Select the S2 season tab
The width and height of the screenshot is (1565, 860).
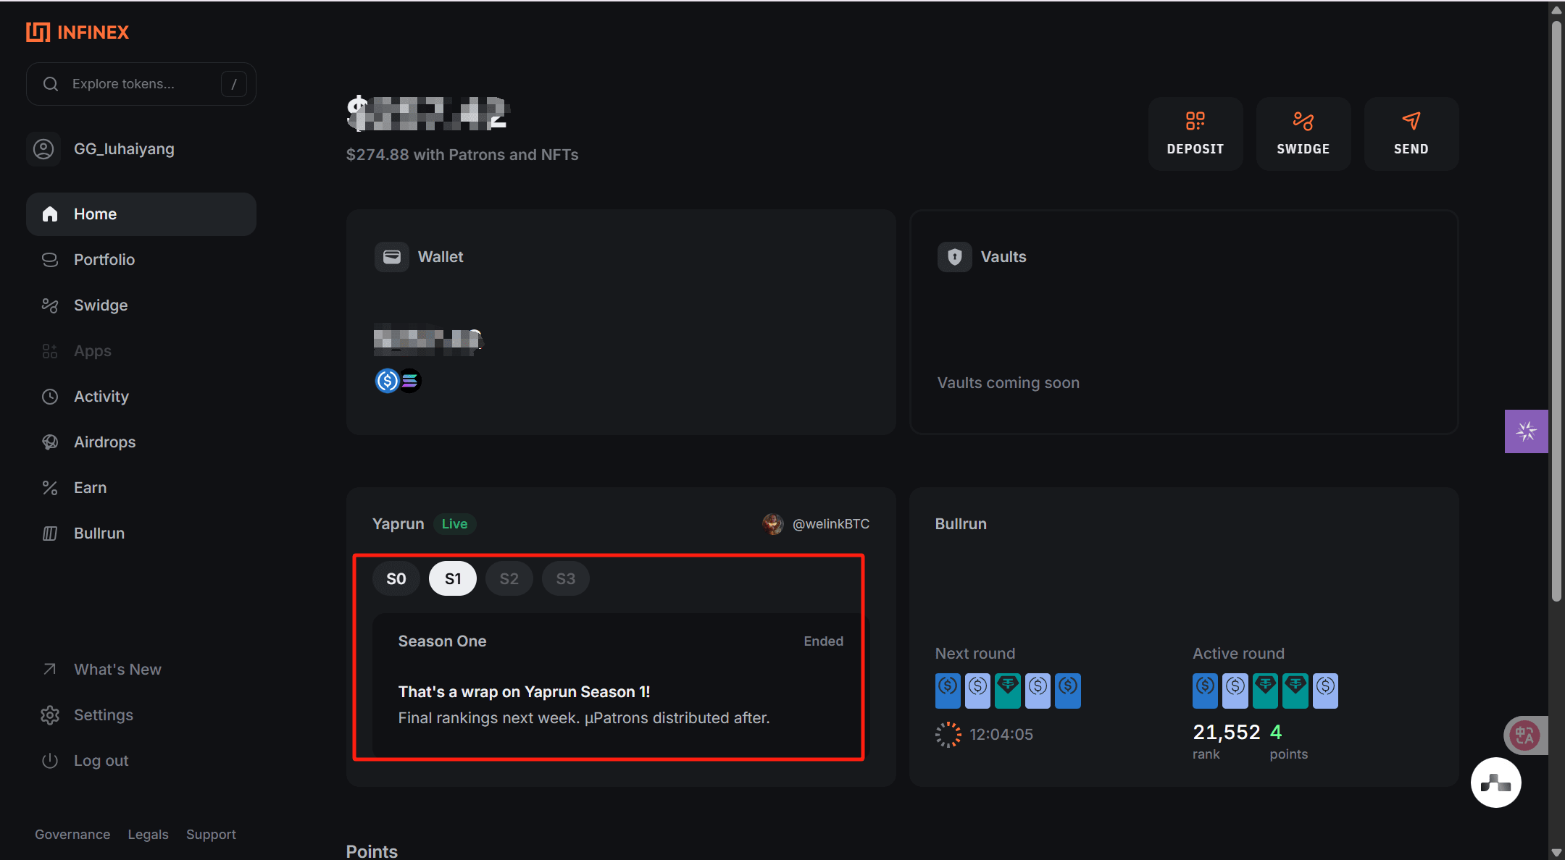[x=509, y=579]
